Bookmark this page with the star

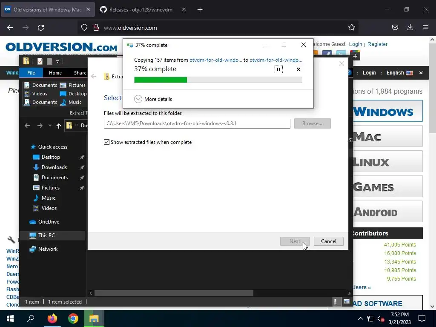(x=351, y=28)
